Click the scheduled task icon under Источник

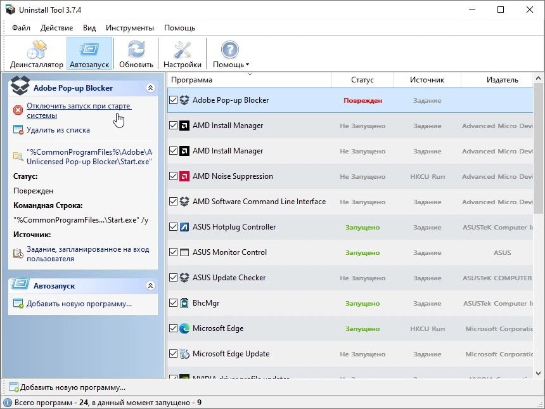point(18,253)
